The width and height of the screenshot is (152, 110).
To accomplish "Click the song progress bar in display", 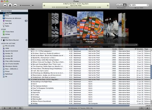I will coord(76,7).
